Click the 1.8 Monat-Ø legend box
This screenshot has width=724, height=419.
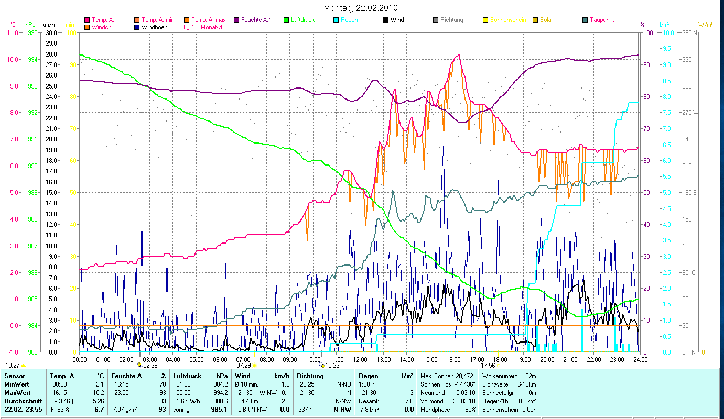(186, 27)
